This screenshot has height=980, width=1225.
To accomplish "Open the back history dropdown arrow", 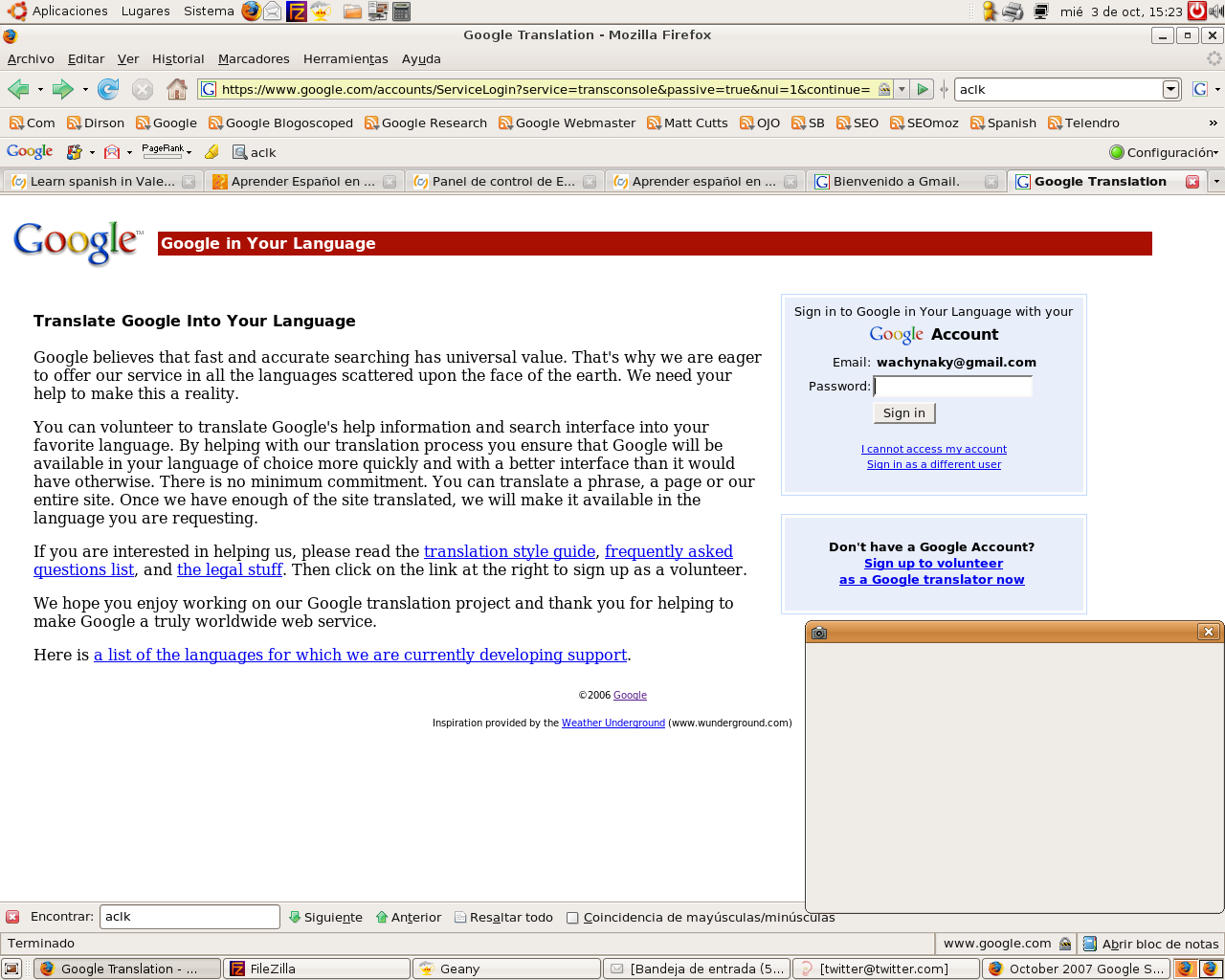I will click(40, 89).
